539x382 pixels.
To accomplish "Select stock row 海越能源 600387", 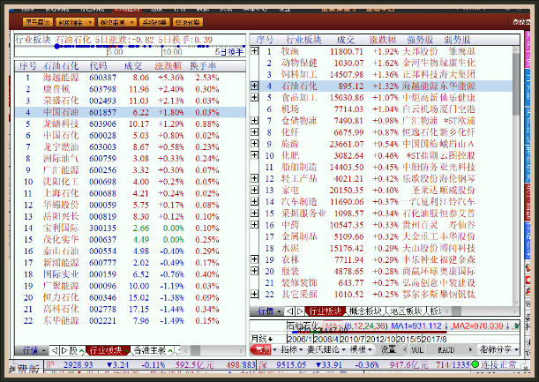I will point(131,78).
